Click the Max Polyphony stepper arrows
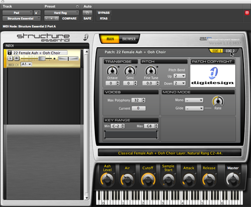Screen dimensions: 251x207 coord(144,100)
